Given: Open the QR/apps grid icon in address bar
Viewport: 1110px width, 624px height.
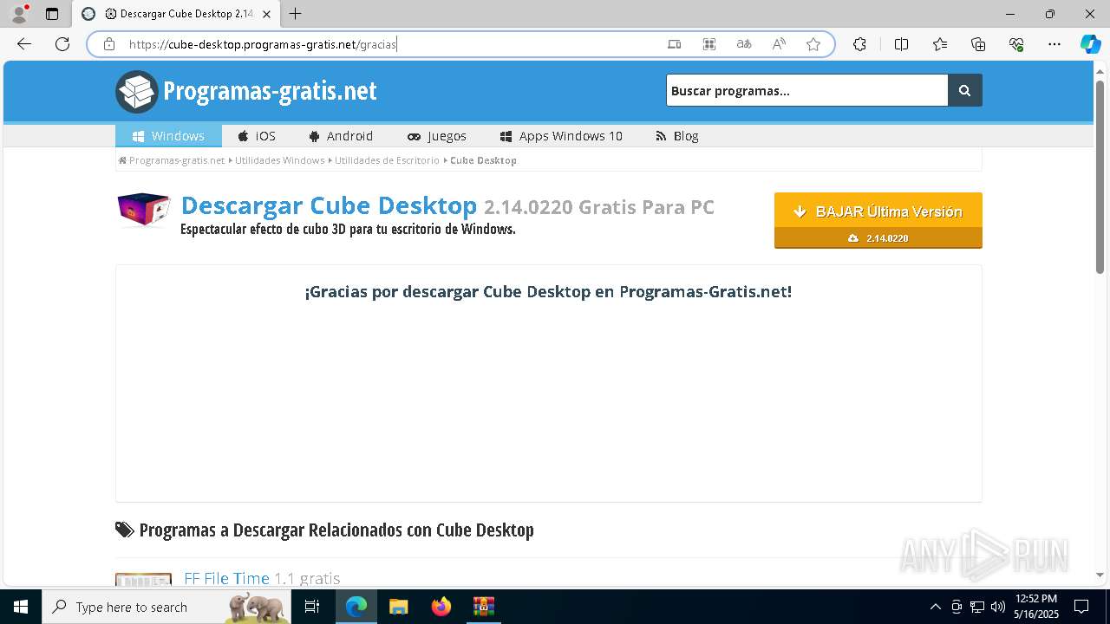Looking at the screenshot, I should pos(709,44).
